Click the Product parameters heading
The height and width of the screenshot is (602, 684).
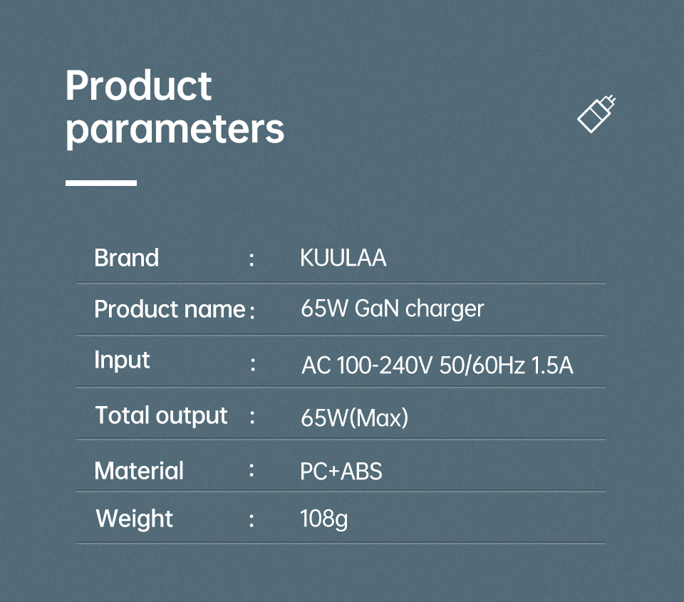click(x=175, y=108)
